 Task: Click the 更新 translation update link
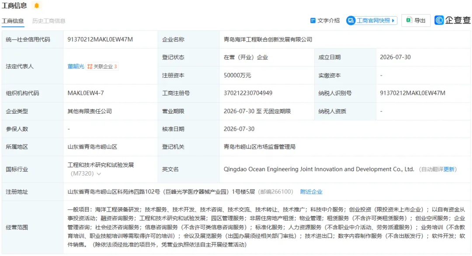(x=449, y=170)
